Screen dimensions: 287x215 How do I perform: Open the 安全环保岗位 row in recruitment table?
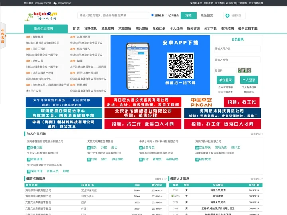(95, 190)
